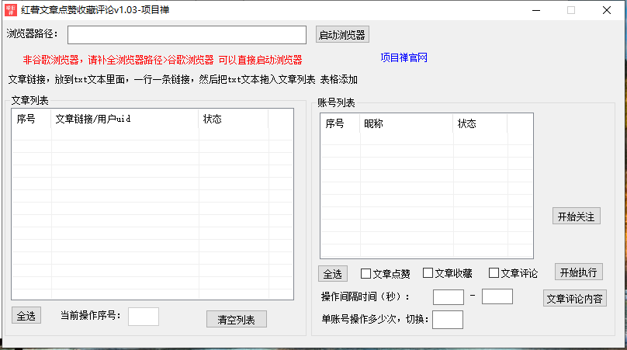Open 文章评论内容 settings button
627x350 pixels.
click(574, 299)
